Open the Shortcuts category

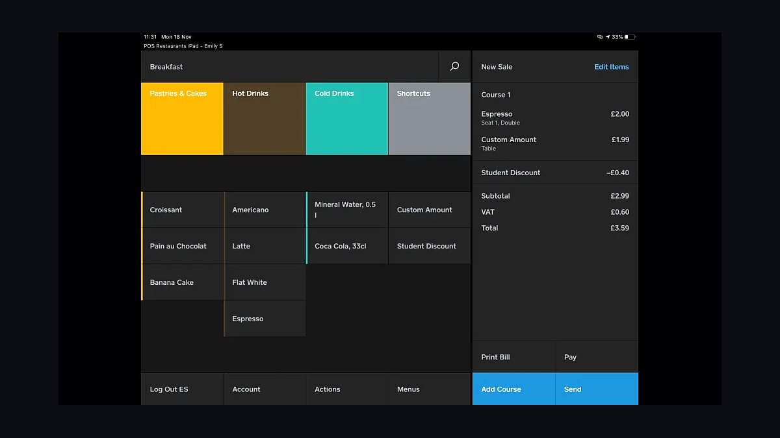430,119
